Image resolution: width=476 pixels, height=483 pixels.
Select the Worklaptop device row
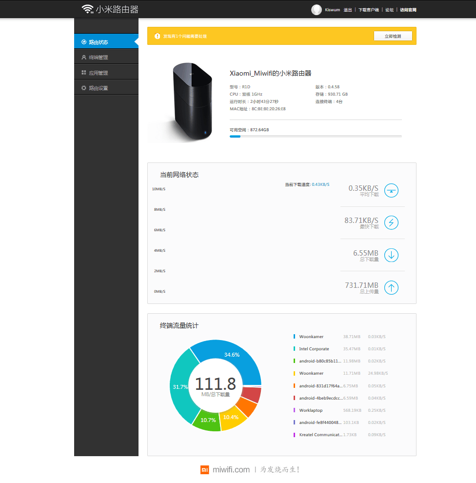[x=340, y=410]
